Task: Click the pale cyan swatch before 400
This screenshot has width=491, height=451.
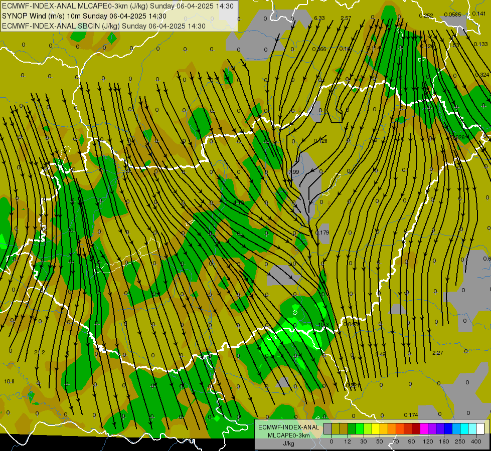Action: pyautogui.click(x=472, y=429)
